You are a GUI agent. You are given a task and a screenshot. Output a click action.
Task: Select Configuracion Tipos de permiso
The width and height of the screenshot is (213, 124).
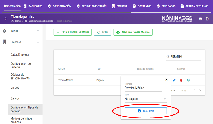tap(25, 109)
